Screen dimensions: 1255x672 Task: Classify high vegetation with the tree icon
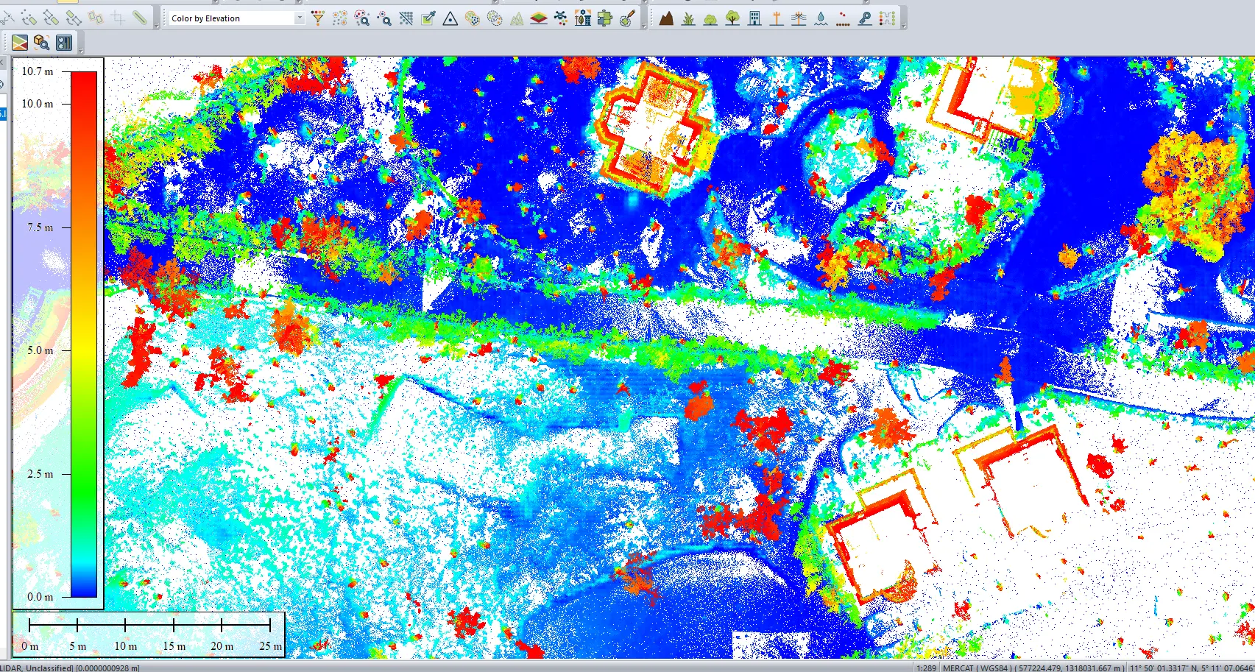click(x=733, y=18)
